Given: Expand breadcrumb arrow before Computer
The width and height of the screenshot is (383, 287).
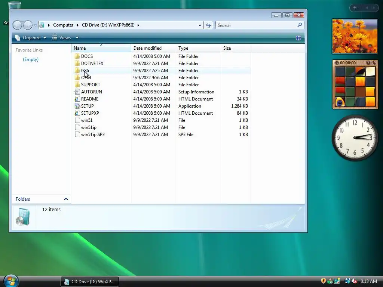Looking at the screenshot, I should 49,25.
